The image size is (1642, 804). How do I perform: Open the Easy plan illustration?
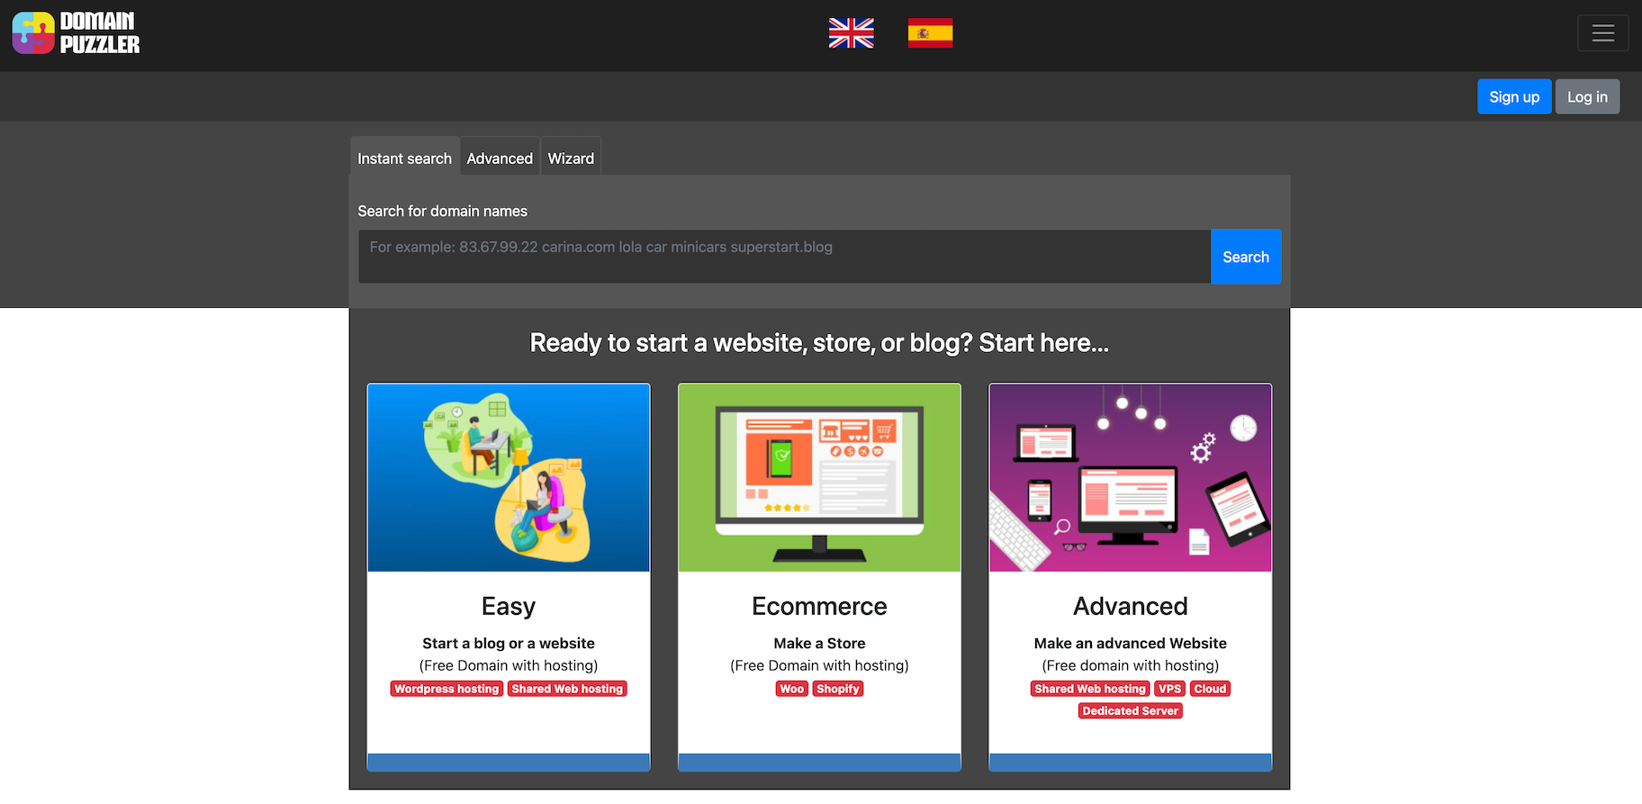(509, 478)
